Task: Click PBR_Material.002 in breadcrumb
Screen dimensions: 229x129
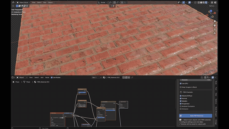Action: point(43,82)
